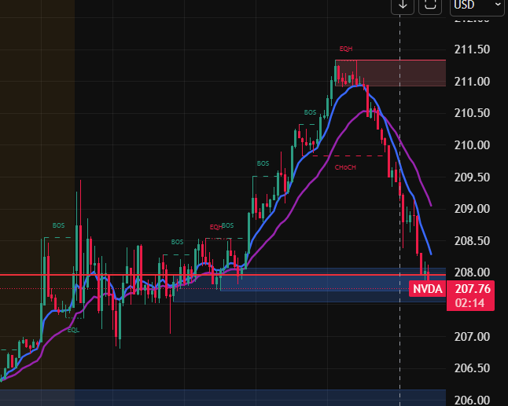The height and width of the screenshot is (406, 508).
Task: Click the 02:14 bar countdown timer
Action: [469, 303]
